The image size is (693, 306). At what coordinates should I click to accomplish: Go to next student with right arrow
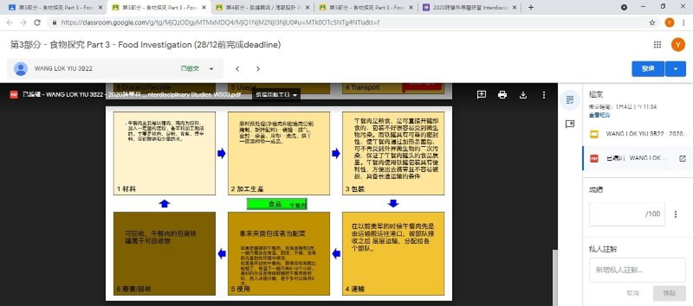point(258,69)
